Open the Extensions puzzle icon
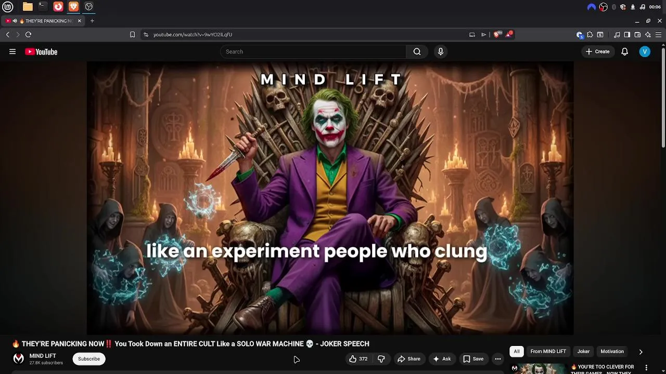This screenshot has height=374, width=666. coord(590,35)
